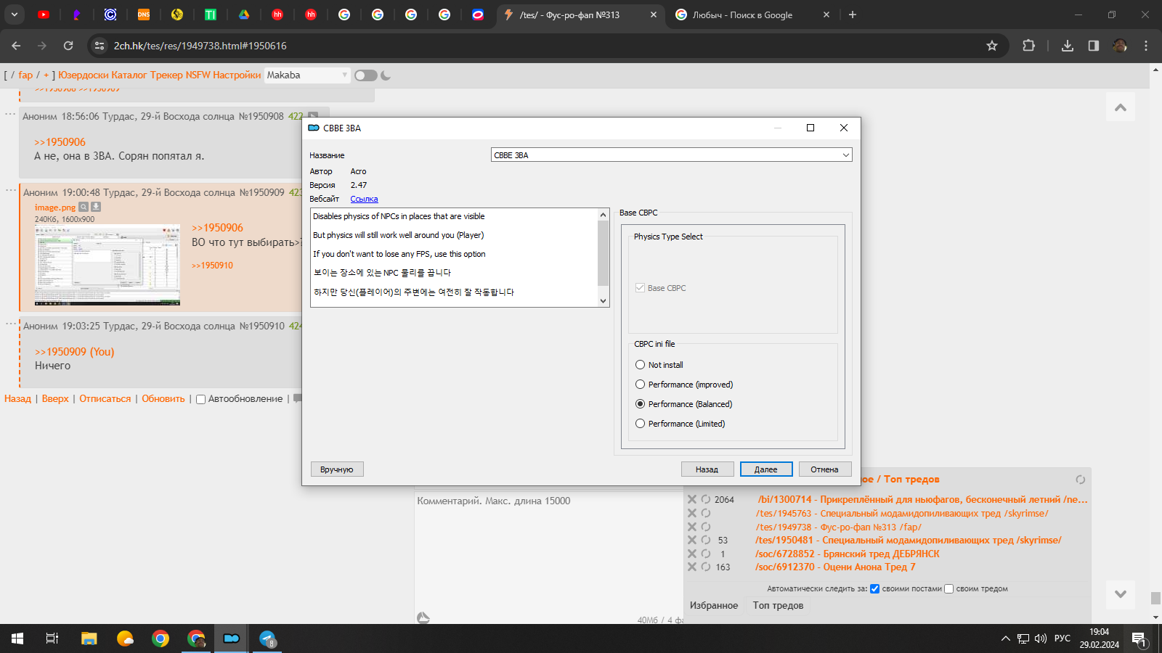Refresh the /soc/6912370 favorite thread counter

tap(706, 567)
